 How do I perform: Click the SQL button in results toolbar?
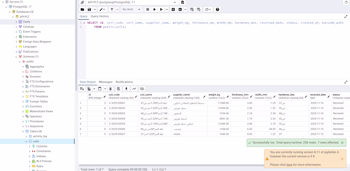tap(142, 89)
